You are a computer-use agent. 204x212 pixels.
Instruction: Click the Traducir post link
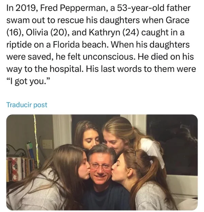(x=27, y=105)
